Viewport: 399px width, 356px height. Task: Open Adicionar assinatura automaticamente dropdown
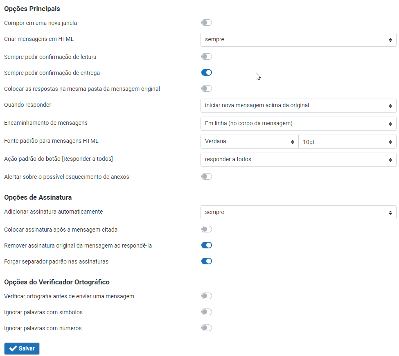pyautogui.click(x=298, y=212)
